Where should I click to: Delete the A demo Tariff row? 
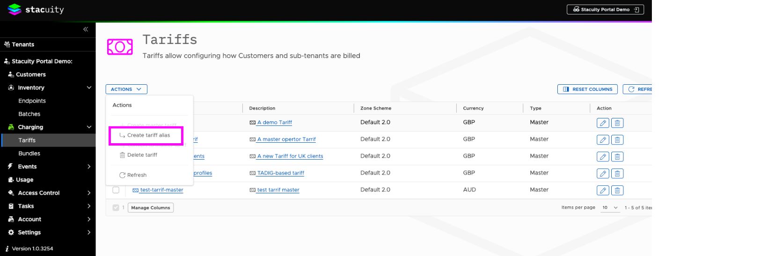pos(617,123)
